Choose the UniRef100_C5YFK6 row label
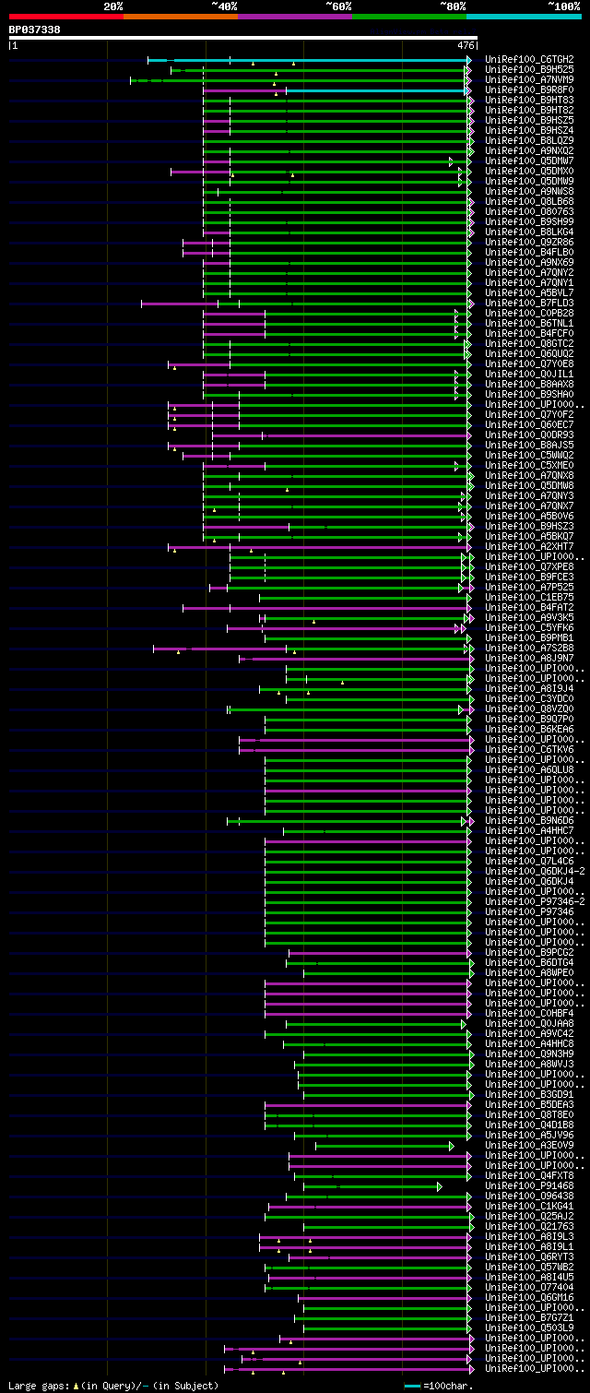This screenshot has width=590, height=1393. 529,627
